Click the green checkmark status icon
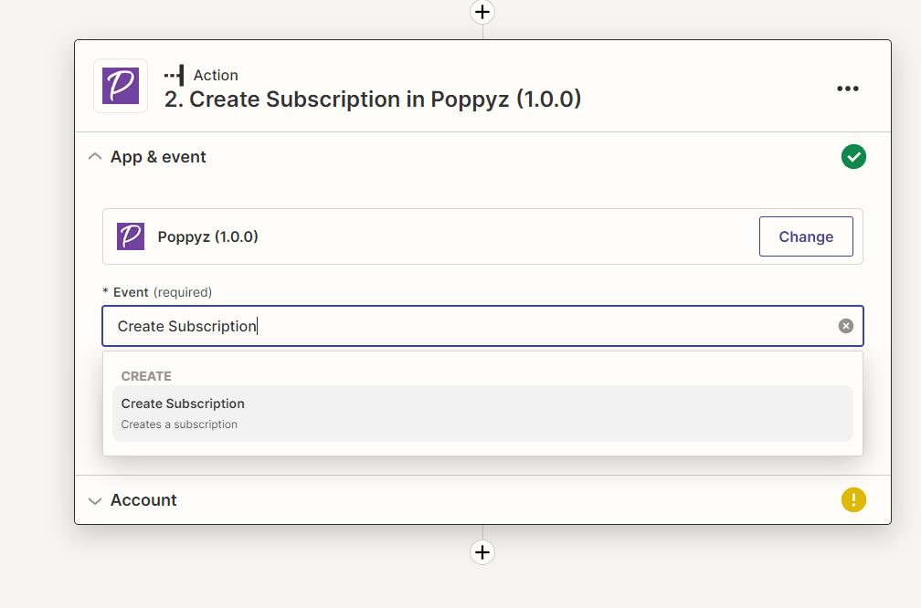921x608 pixels. click(853, 157)
